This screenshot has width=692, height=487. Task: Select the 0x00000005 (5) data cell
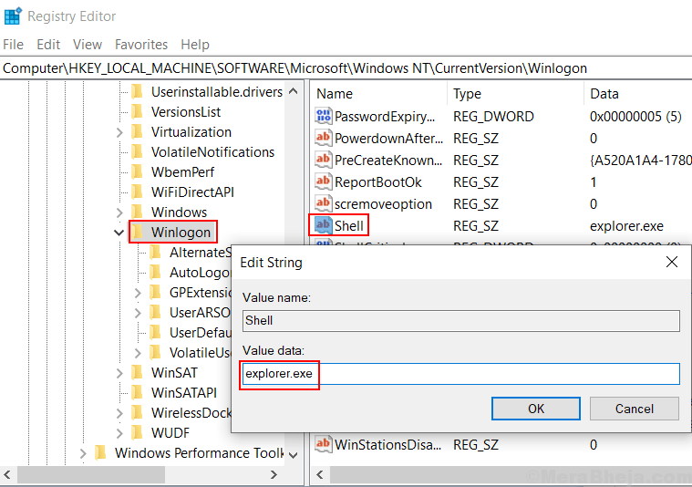click(635, 117)
